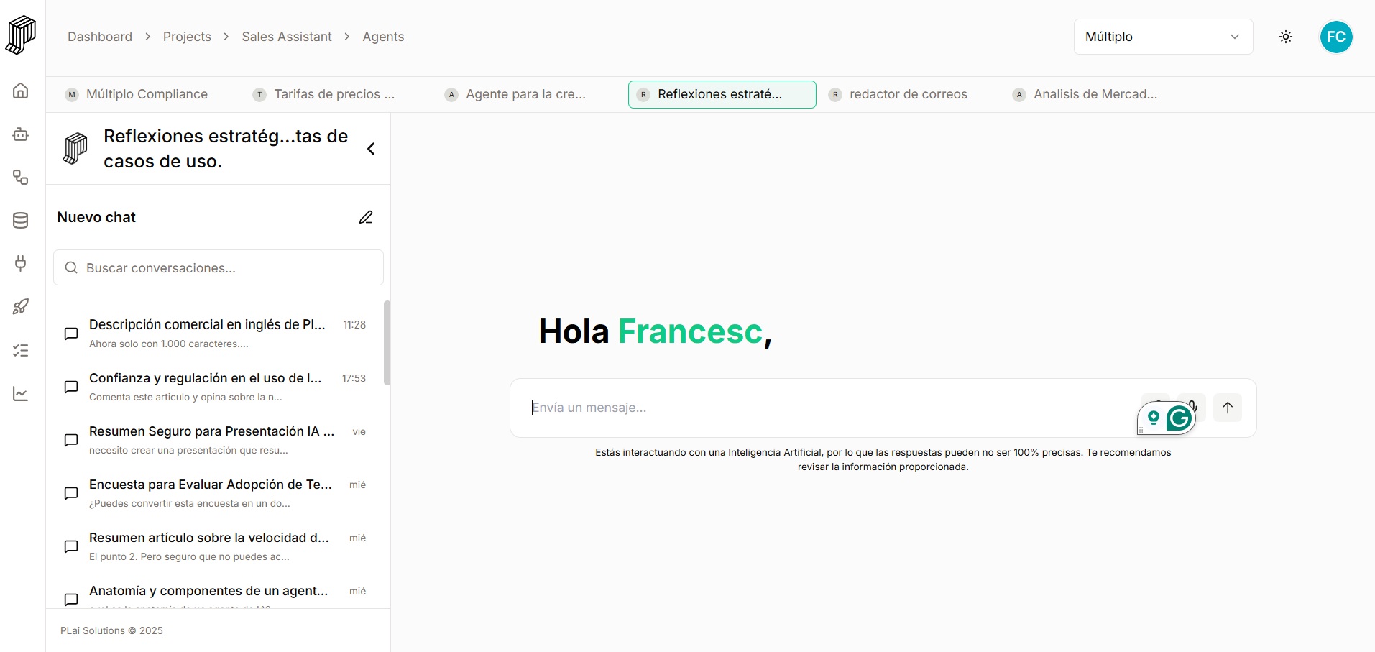Screen dimensions: 1375x652
Task: Open the robot agents icon in the sidebar
Action: [21, 134]
